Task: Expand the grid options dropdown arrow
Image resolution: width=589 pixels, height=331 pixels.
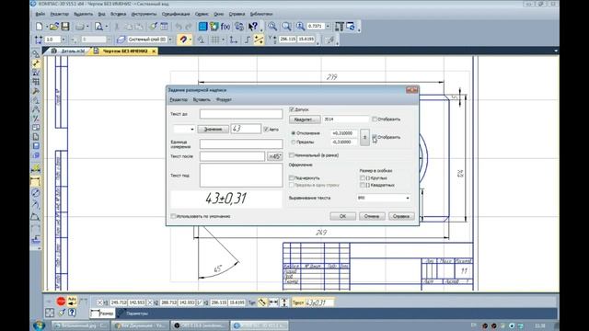Action: coord(223,40)
